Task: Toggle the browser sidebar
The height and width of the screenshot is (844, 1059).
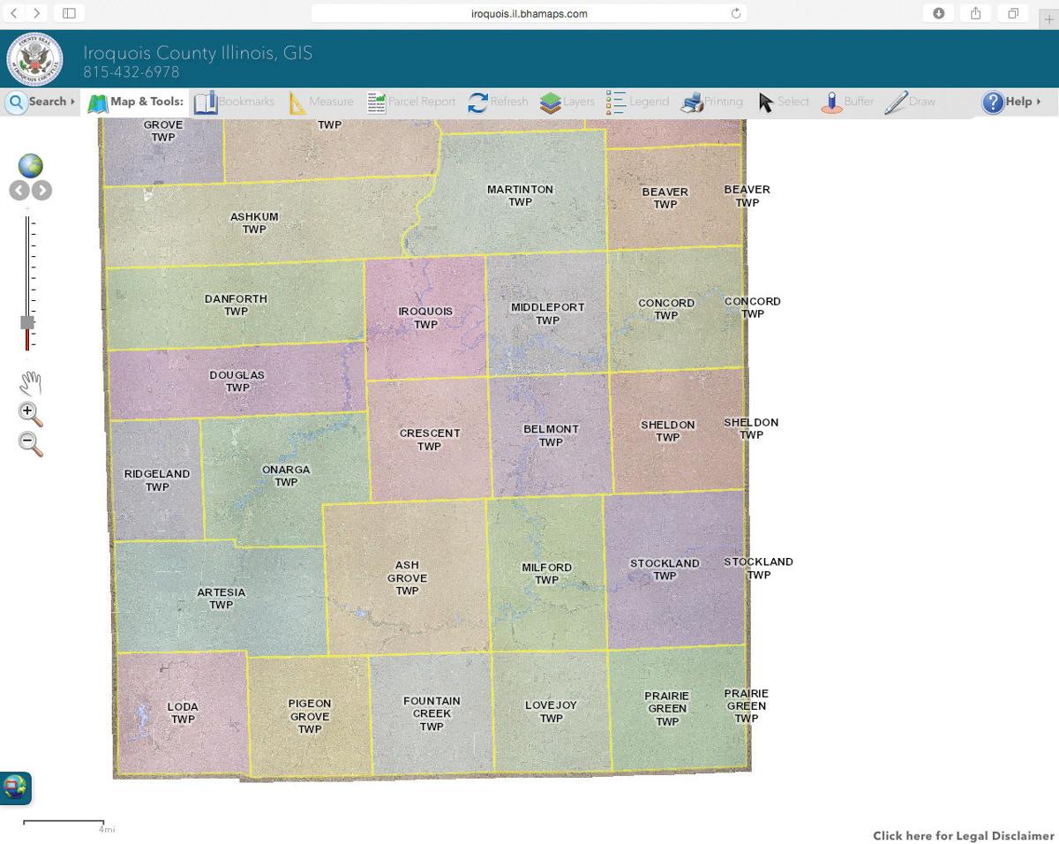Action: click(69, 13)
